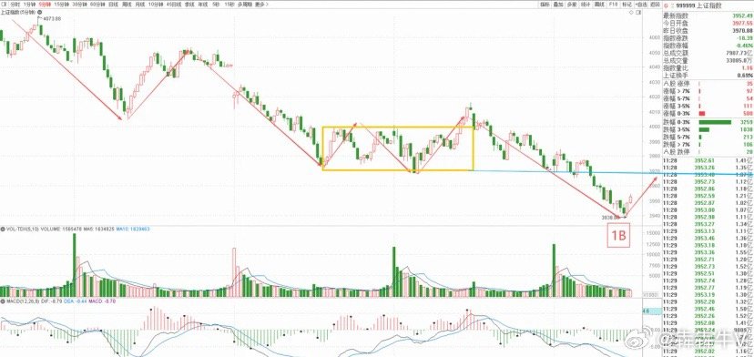The image size is (754, 357).
Task: Click the round icon beside 上证指数(5分钟) title
Action: 40,12
